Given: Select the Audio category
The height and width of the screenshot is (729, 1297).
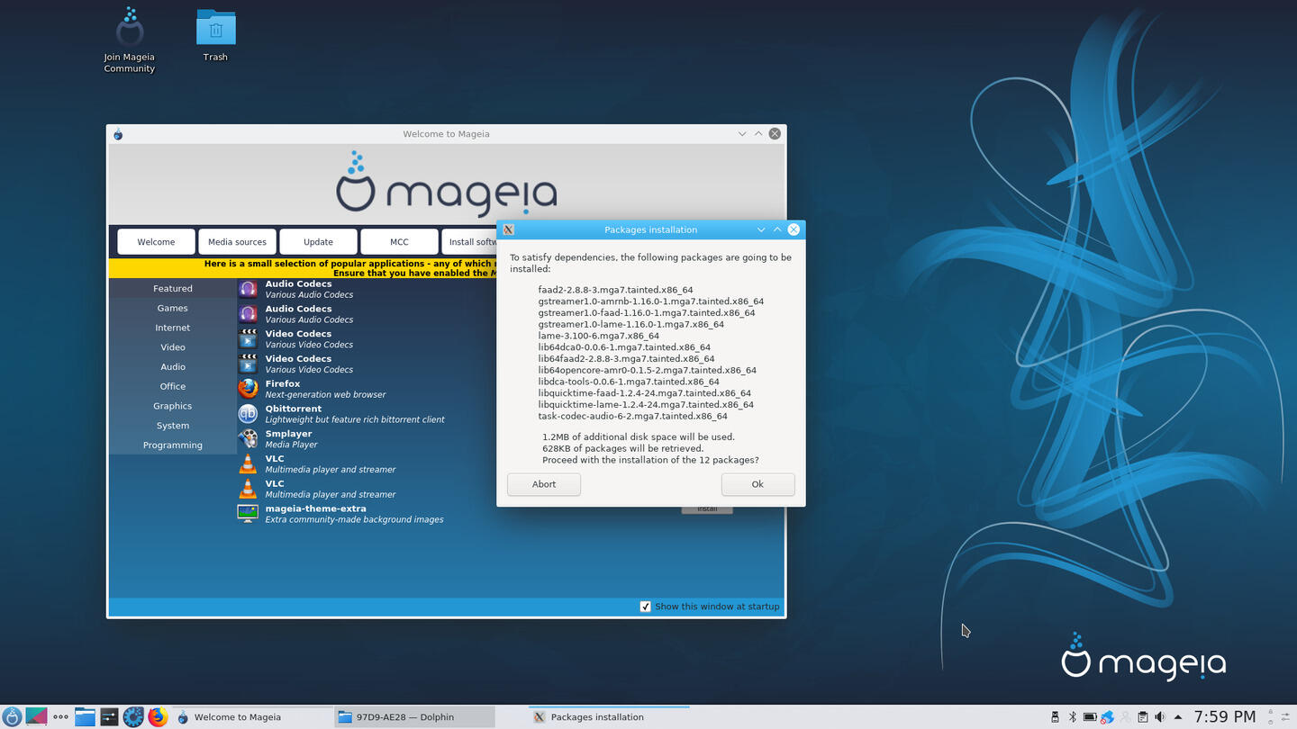Looking at the screenshot, I should coord(172,367).
